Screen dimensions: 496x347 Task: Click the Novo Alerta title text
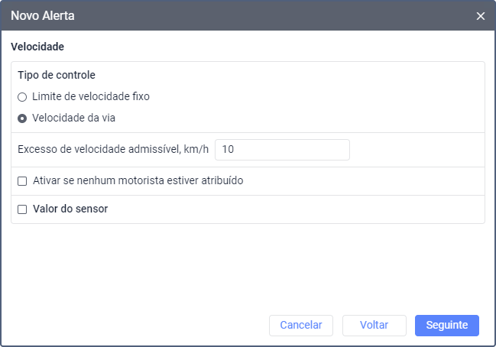pyautogui.click(x=43, y=15)
